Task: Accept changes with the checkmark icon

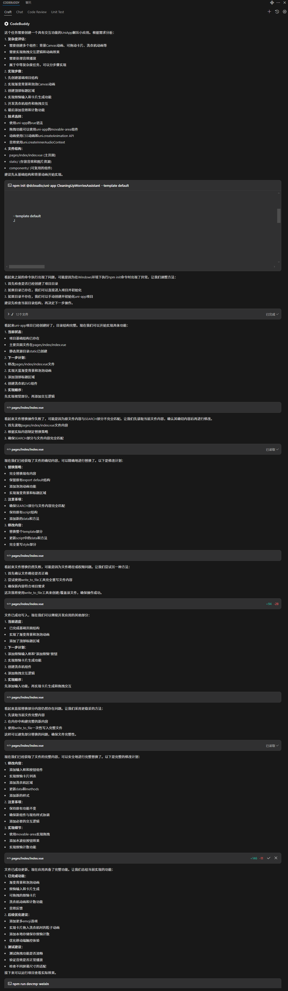Action: pyautogui.click(x=268, y=858)
